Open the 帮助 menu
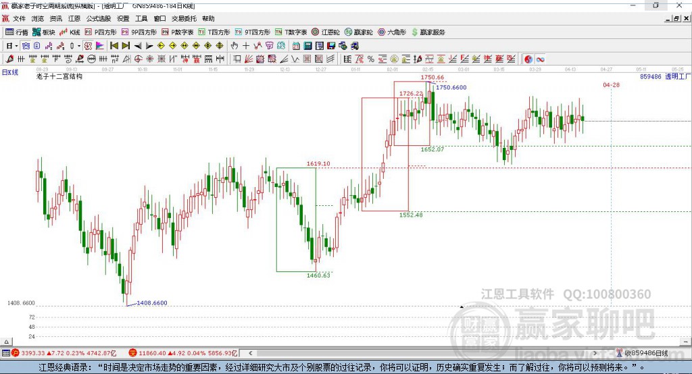 click(208, 18)
